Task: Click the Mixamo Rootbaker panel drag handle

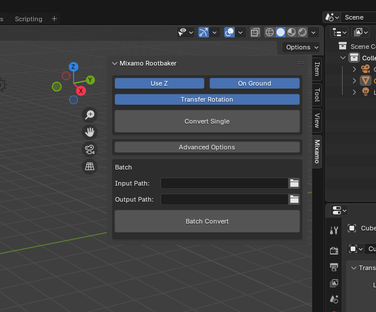Action: coord(301,63)
